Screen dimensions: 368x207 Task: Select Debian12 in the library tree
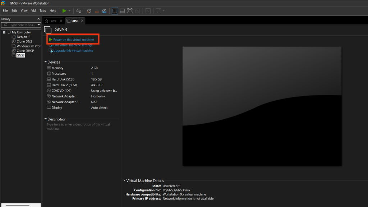coord(23,37)
